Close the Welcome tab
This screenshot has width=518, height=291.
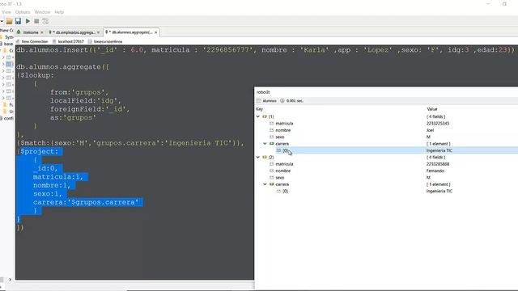tap(42, 32)
